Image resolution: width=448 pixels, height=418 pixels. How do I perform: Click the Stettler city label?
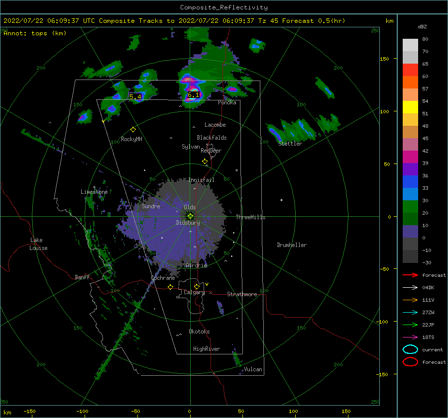(x=290, y=144)
